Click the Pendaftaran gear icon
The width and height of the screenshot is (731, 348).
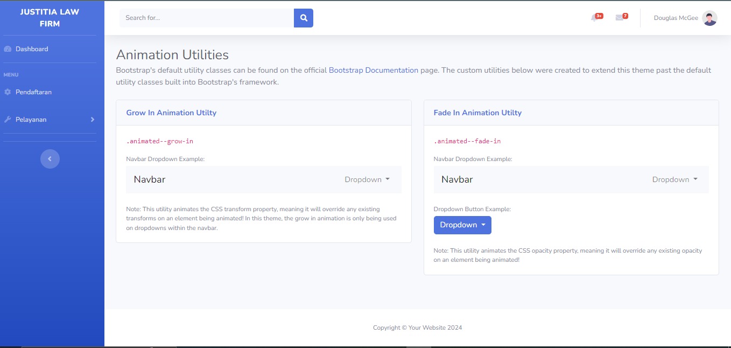pyautogui.click(x=8, y=92)
